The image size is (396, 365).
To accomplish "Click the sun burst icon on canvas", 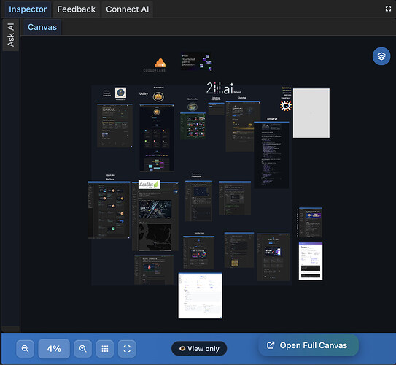I will (286, 106).
